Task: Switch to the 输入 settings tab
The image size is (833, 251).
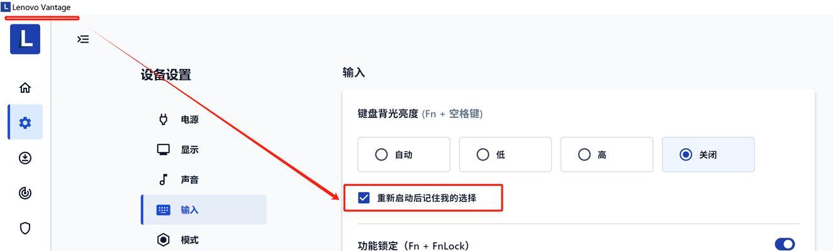Action: pyautogui.click(x=204, y=210)
